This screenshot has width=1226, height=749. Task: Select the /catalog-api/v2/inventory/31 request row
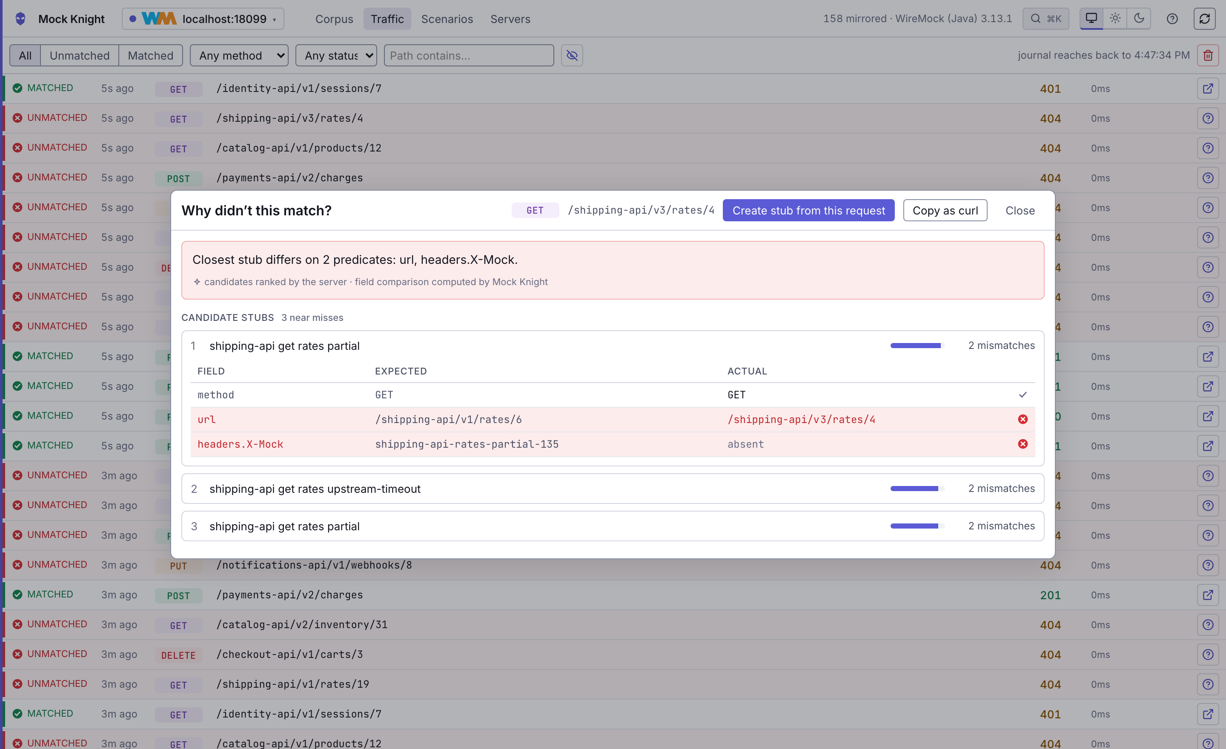coord(613,625)
